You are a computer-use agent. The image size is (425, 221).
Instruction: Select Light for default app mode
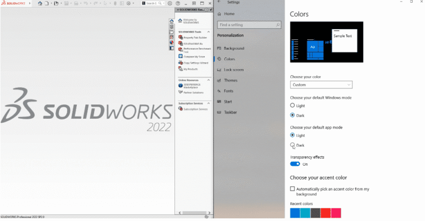click(292, 135)
